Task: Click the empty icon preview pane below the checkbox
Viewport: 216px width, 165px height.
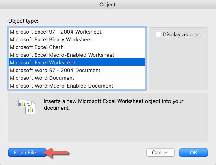Action: coord(178,63)
